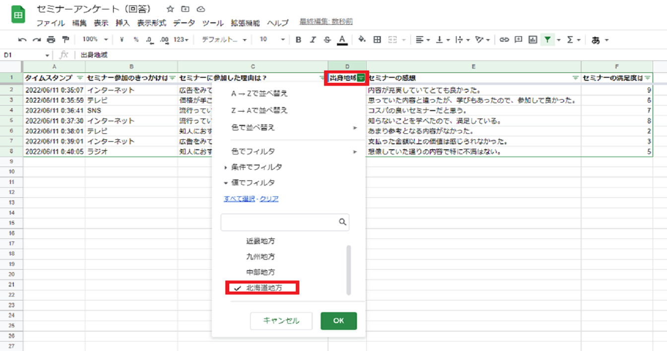Check the 近畿地方 filter value
The width and height of the screenshot is (667, 351).
pos(261,241)
